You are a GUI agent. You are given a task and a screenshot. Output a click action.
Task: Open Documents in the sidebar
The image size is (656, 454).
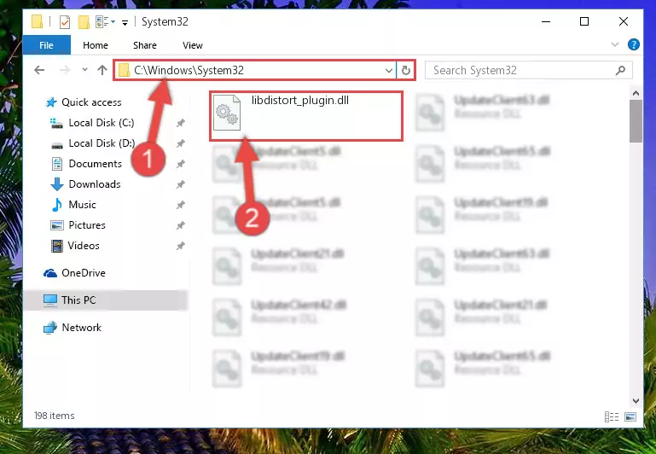coord(95,164)
